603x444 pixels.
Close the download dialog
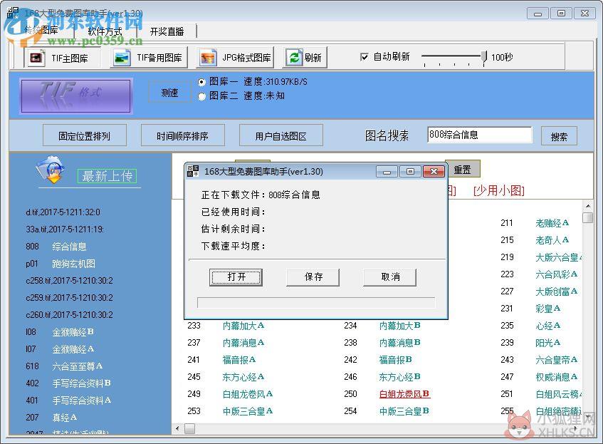434,171
